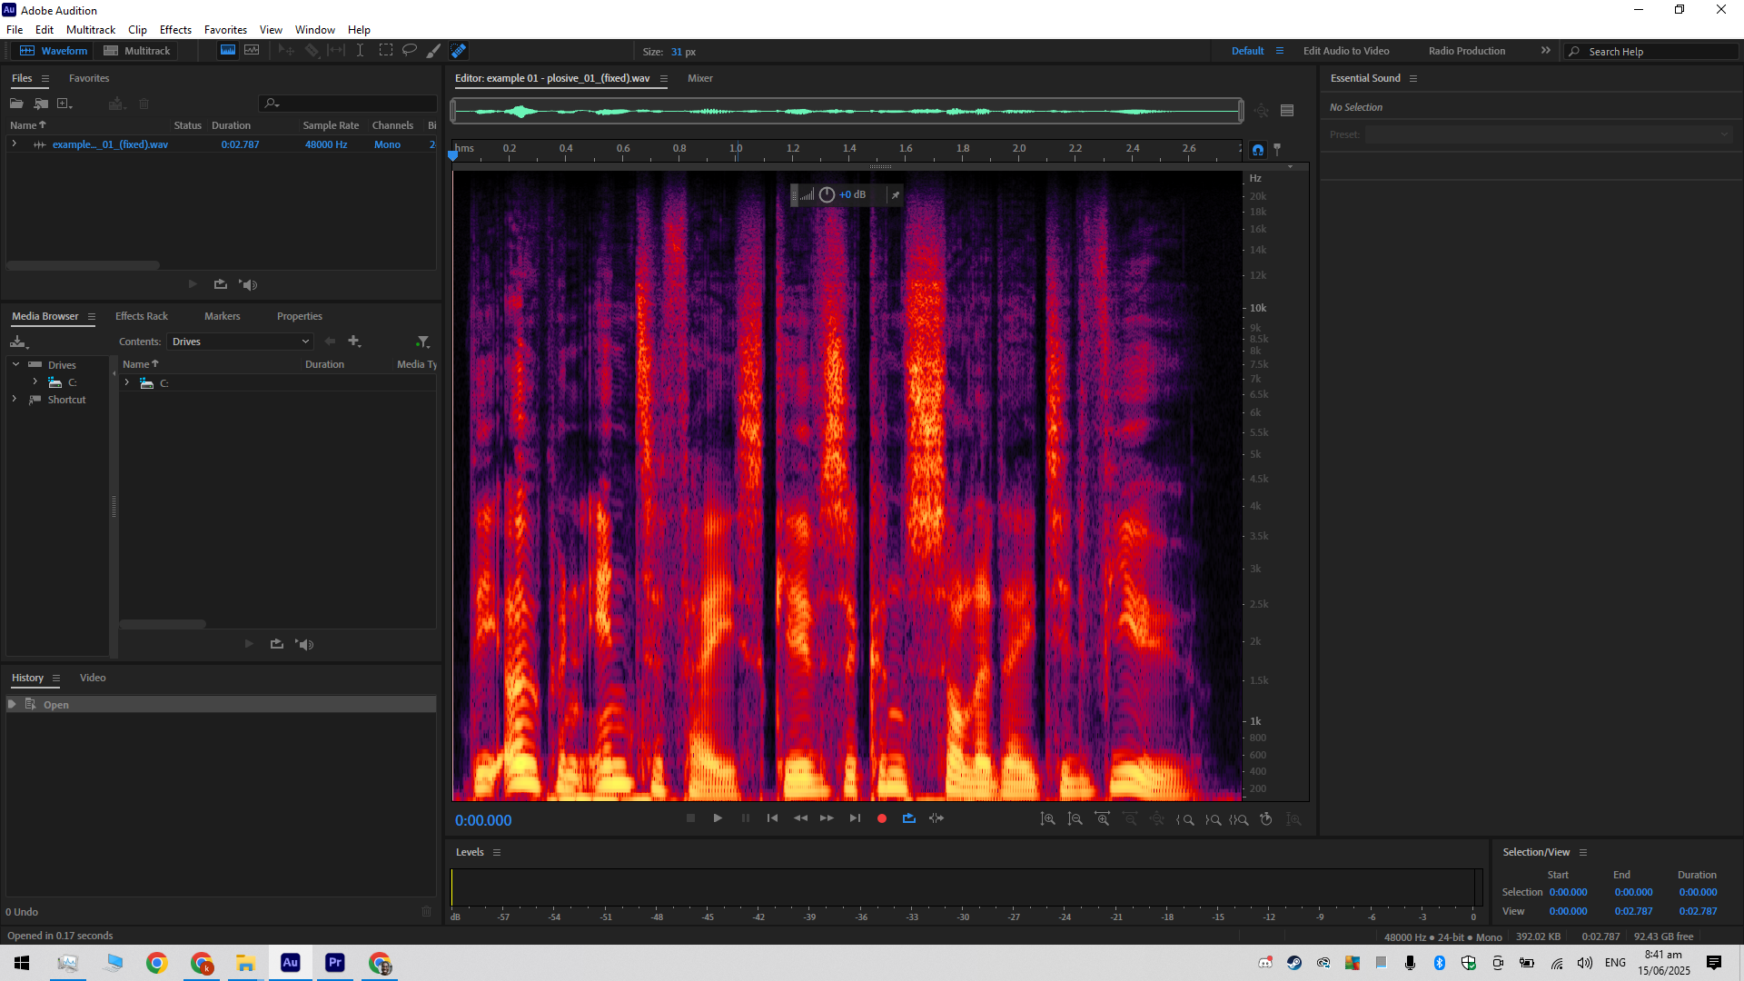Viewport: 1744px width, 981px height.
Task: Select the Marquee Selection tool
Action: [386, 51]
